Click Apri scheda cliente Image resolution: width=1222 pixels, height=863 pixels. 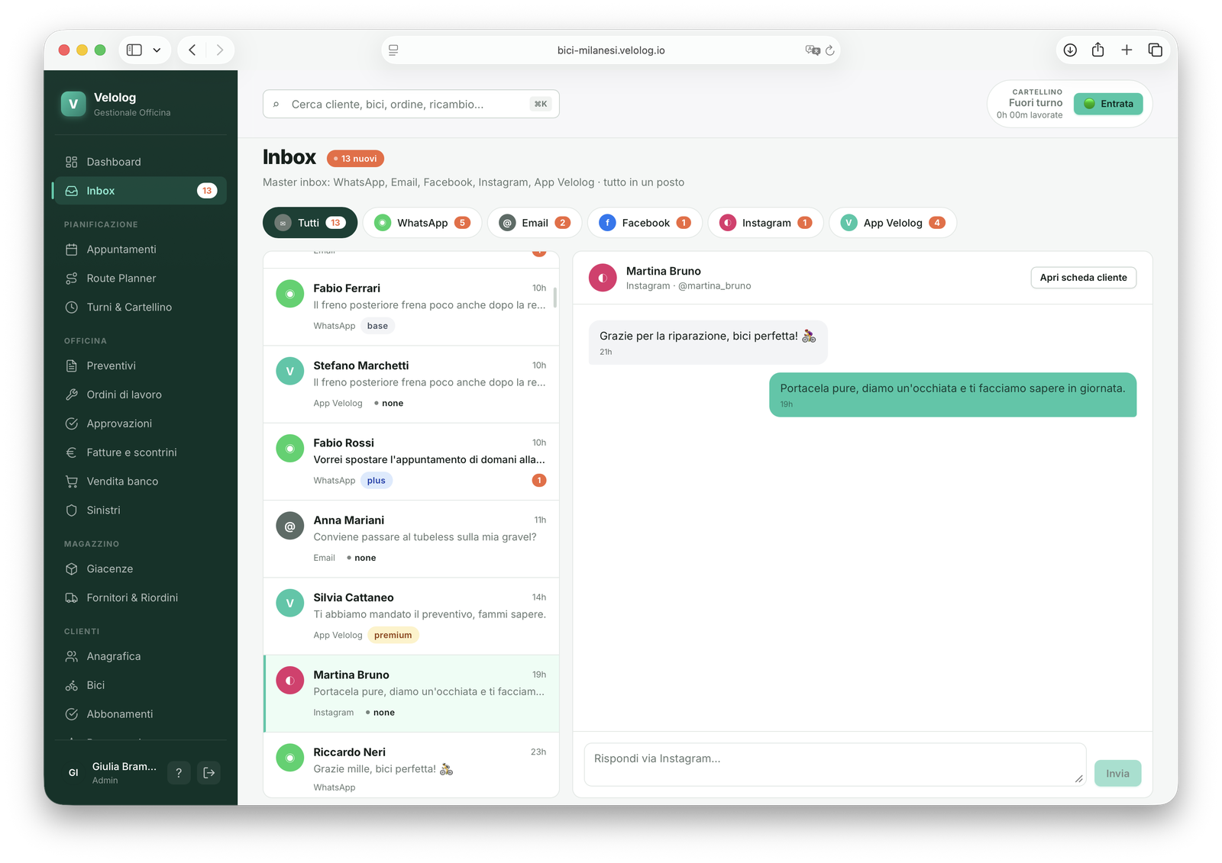(x=1083, y=278)
